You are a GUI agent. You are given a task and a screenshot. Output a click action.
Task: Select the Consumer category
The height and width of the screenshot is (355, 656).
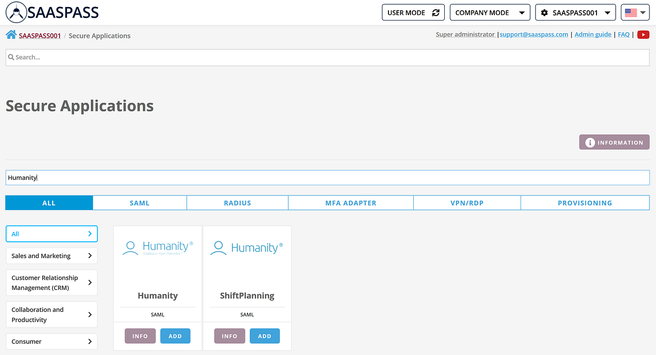coord(52,341)
